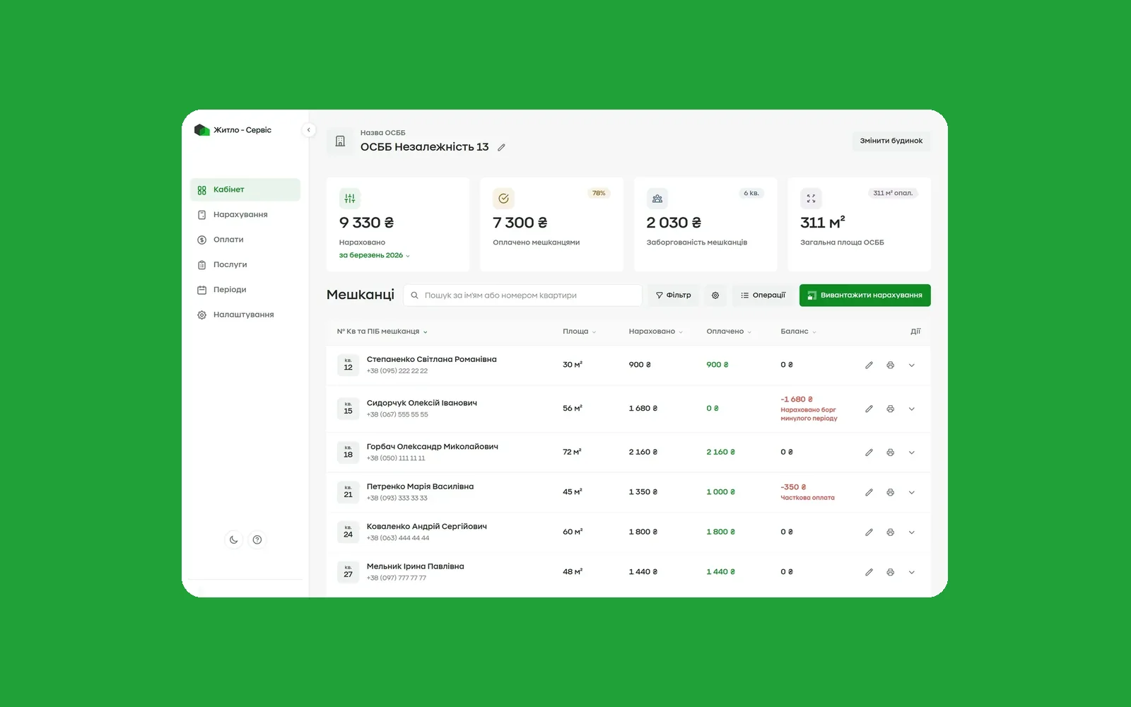Print receipt for Петренко Марія Василівна

(x=890, y=493)
